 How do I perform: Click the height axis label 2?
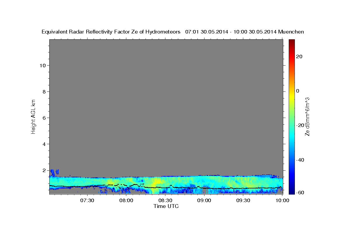click(44, 170)
